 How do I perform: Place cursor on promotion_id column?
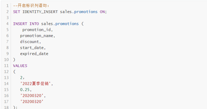click(x=36, y=30)
